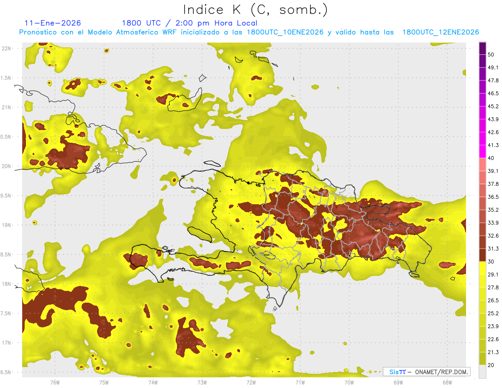Click the '68W' longitude axis label
The height and width of the screenshot is (388, 502).
[447, 383]
